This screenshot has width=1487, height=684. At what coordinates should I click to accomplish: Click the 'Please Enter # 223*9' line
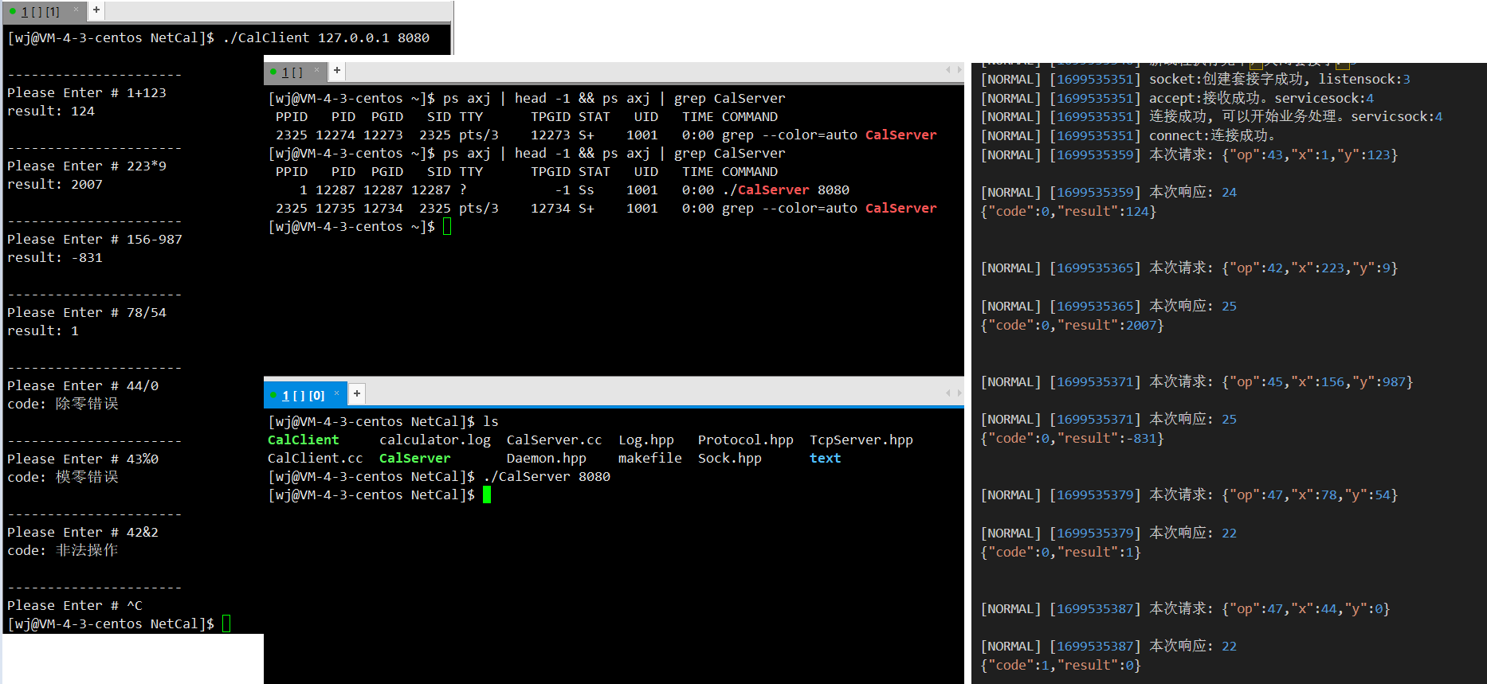(x=87, y=166)
